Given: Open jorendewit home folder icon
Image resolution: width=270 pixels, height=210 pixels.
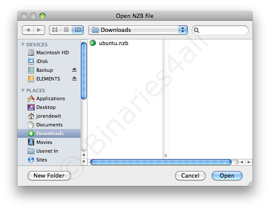Looking at the screenshot, I should tap(31, 116).
